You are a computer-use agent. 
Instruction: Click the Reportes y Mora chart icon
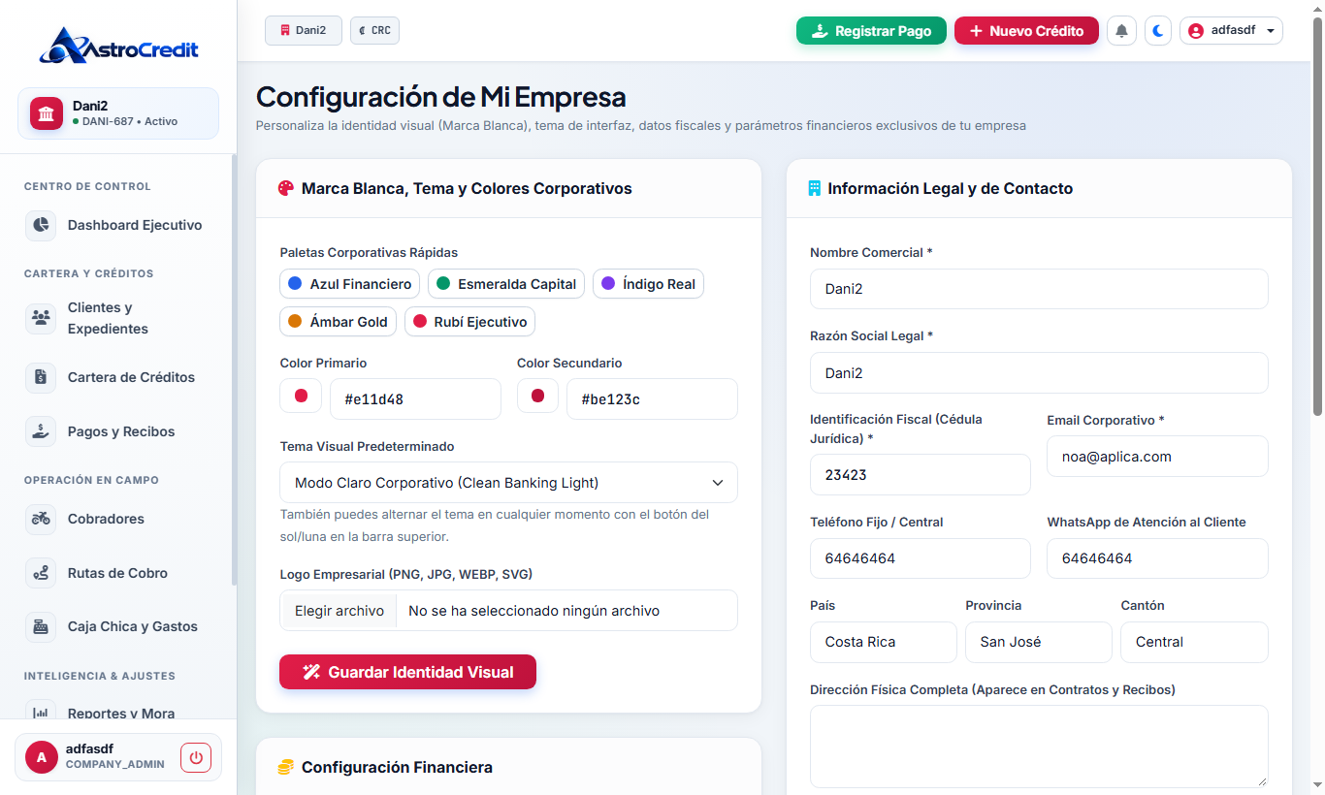(41, 712)
